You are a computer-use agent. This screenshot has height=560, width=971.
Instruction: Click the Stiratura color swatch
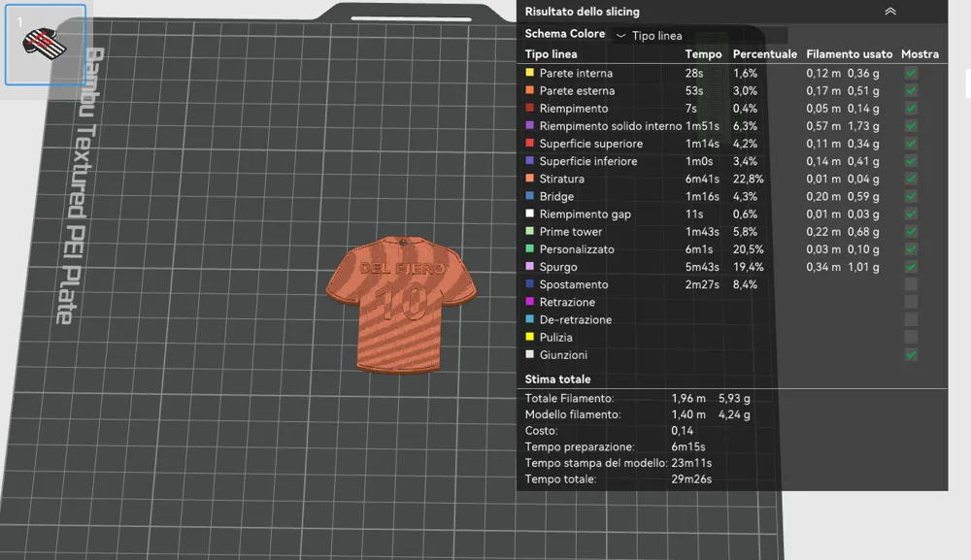pos(529,179)
